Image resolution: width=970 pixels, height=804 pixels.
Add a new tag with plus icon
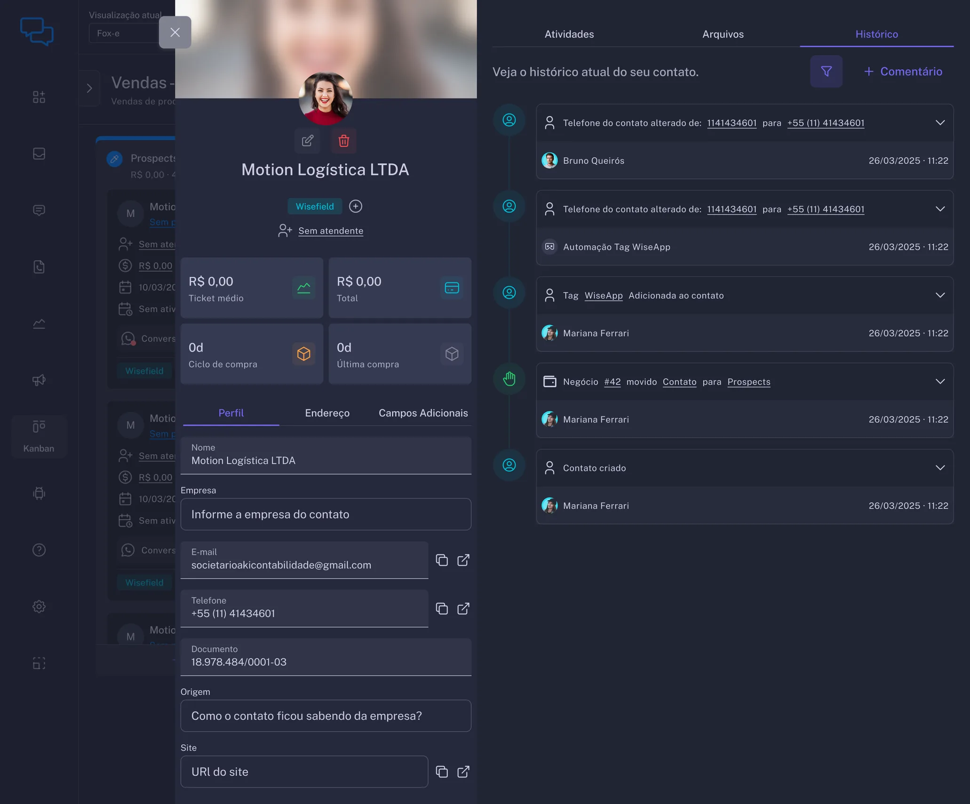click(x=356, y=206)
